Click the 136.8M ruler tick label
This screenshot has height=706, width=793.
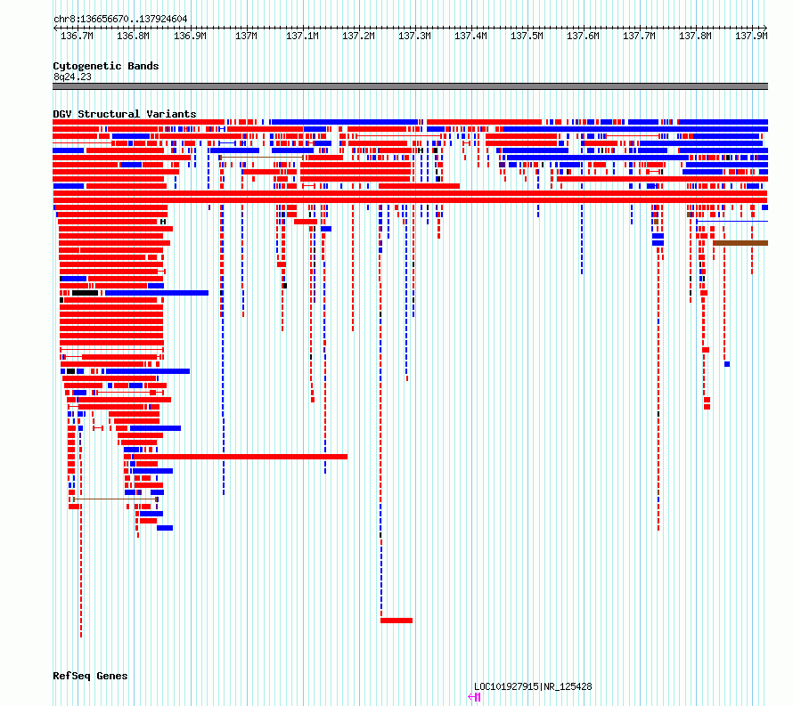(x=133, y=36)
